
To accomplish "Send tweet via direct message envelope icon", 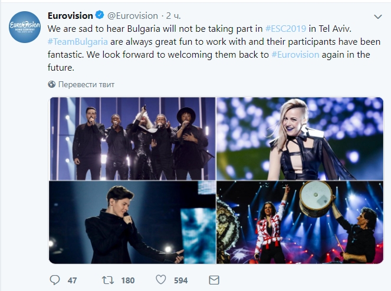I will pyautogui.click(x=214, y=280).
